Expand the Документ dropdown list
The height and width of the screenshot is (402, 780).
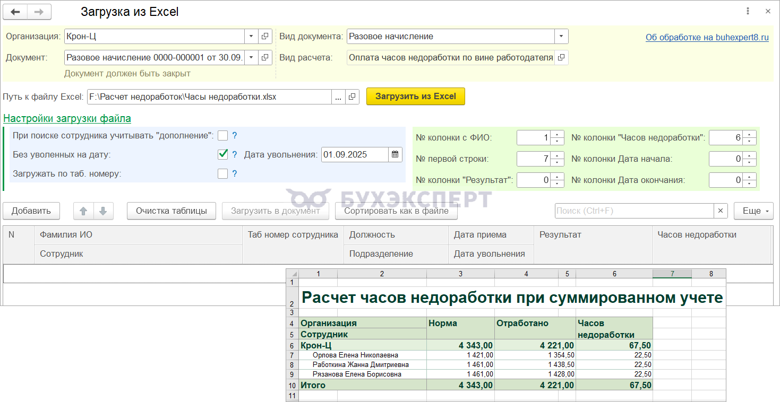[x=251, y=57]
